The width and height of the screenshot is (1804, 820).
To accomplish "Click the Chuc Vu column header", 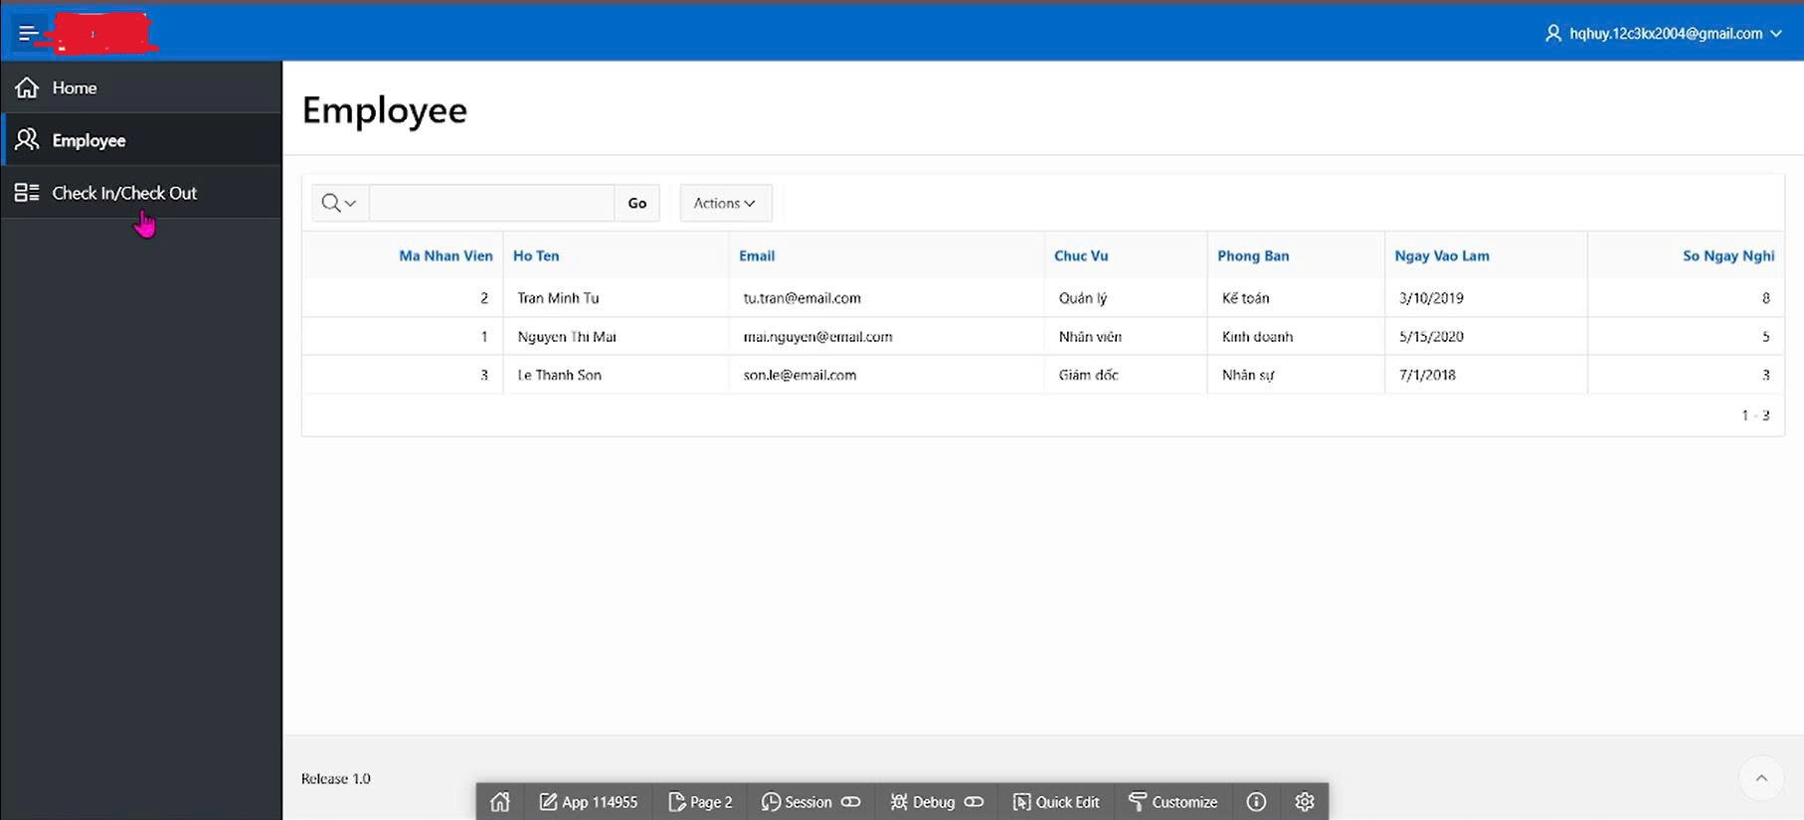I will pyautogui.click(x=1081, y=255).
